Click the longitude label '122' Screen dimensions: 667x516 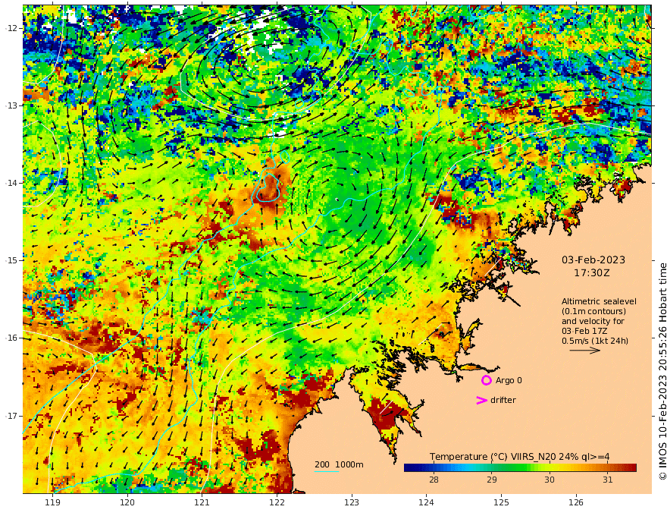(x=277, y=503)
